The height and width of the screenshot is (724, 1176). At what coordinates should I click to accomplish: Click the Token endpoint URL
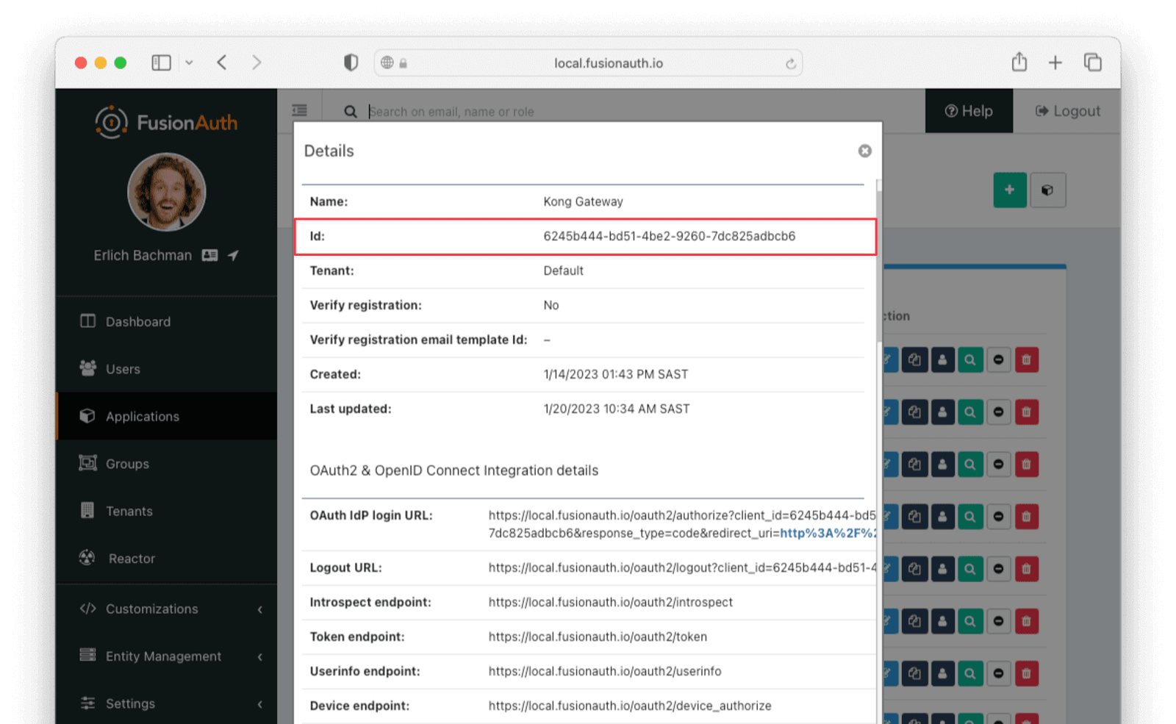pyautogui.click(x=598, y=637)
